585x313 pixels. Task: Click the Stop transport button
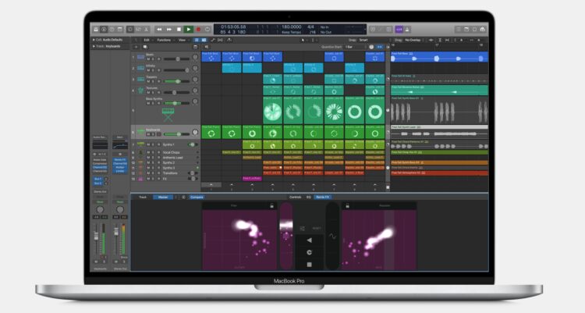[x=177, y=29]
